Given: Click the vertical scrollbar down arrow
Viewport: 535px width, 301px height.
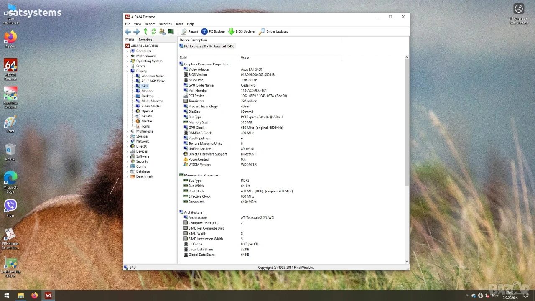Looking at the screenshot, I should coord(407,261).
